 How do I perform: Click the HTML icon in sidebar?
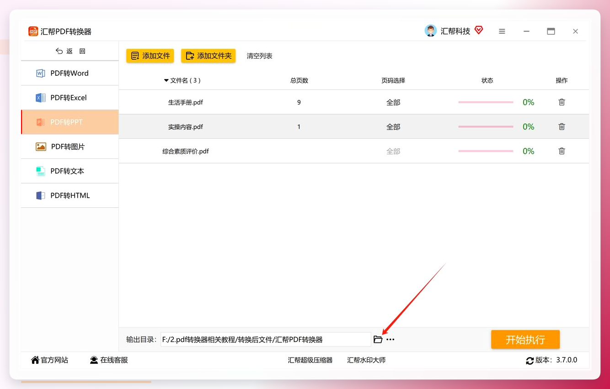click(41, 195)
